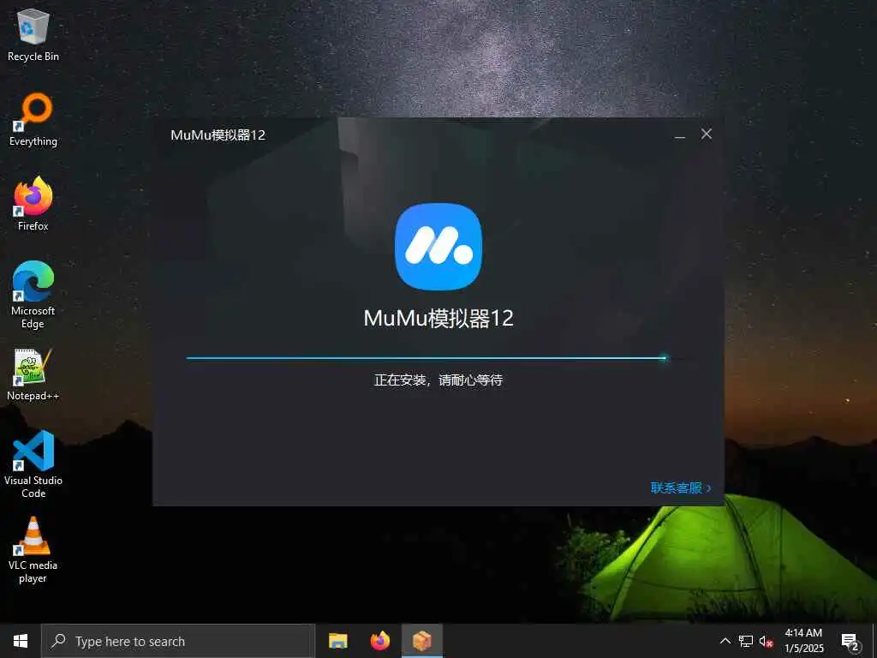Select the Visual Studio Code shortcut
Screen dimensions: 877x658
tap(33, 464)
